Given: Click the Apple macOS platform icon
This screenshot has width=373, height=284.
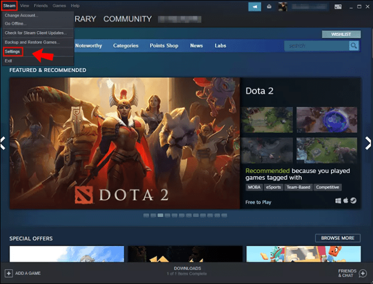Looking at the screenshot, I should coord(345,201).
